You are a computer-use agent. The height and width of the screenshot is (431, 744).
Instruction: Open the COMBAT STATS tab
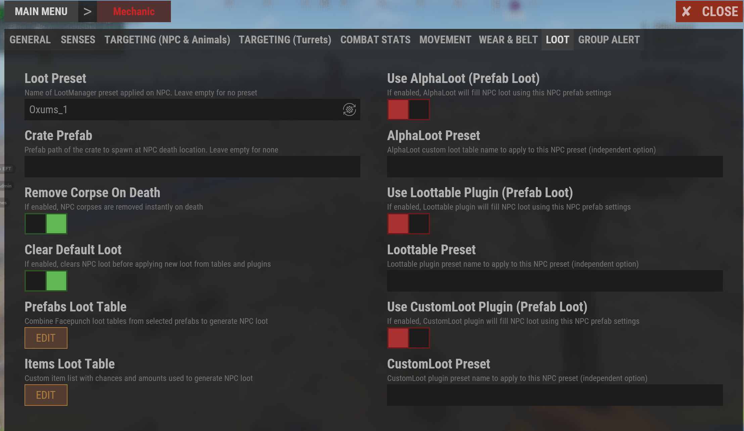click(375, 40)
